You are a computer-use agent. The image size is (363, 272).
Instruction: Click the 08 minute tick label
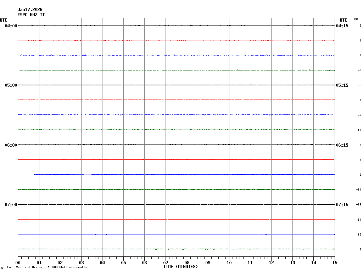pos(187,263)
